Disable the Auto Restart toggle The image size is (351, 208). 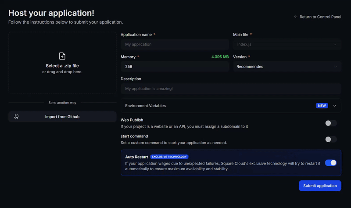pyautogui.click(x=331, y=163)
